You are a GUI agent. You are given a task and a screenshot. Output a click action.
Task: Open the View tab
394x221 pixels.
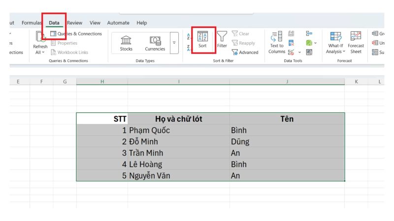click(95, 23)
